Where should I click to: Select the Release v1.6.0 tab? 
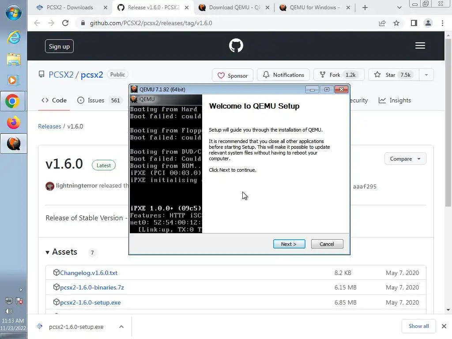pos(153,8)
